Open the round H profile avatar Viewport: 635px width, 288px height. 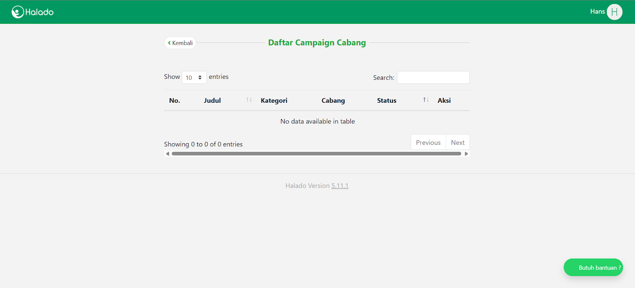(x=614, y=12)
